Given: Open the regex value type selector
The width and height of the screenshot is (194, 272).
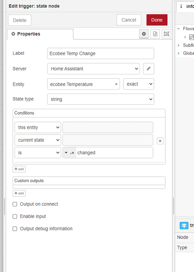Looking at the screenshot, I should [69, 153].
